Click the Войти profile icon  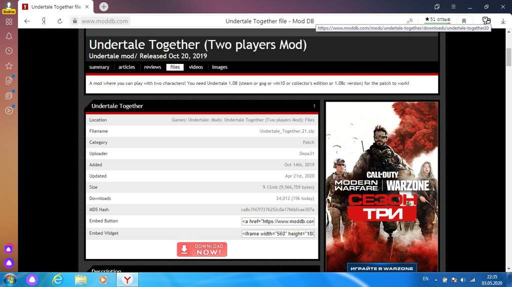pyautogui.click(x=9, y=7)
